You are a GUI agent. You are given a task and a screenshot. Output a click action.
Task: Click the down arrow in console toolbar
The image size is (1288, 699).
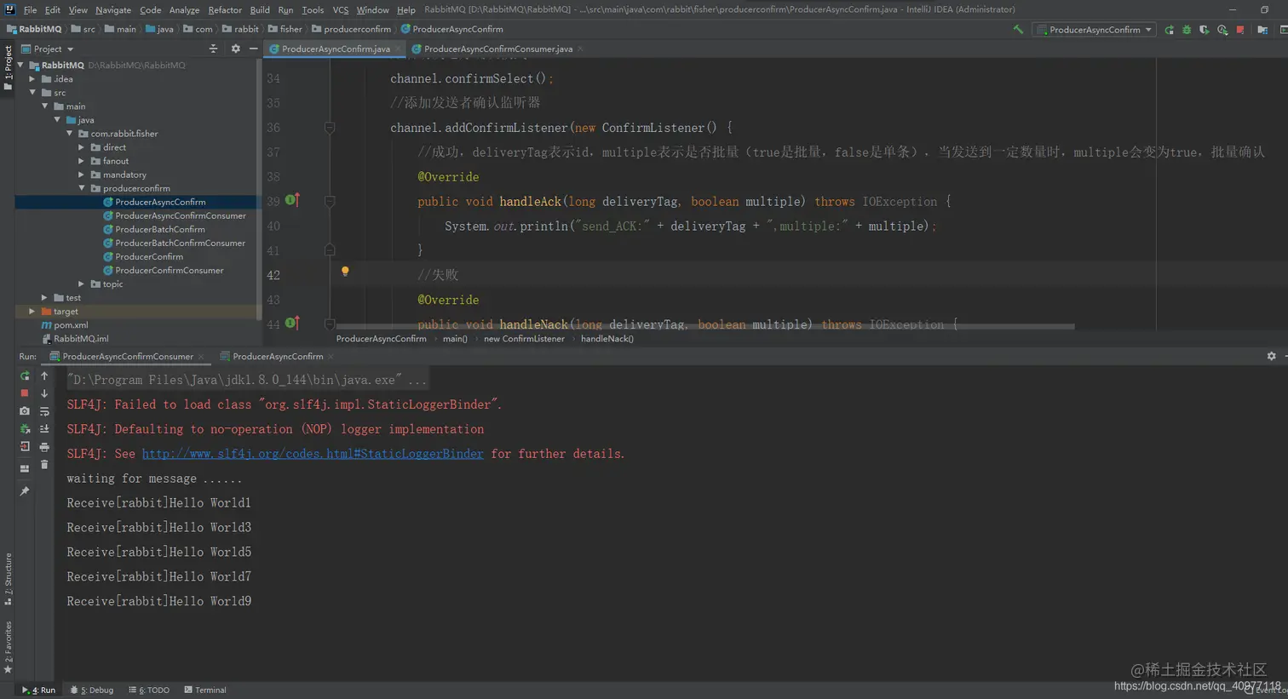[44, 393]
